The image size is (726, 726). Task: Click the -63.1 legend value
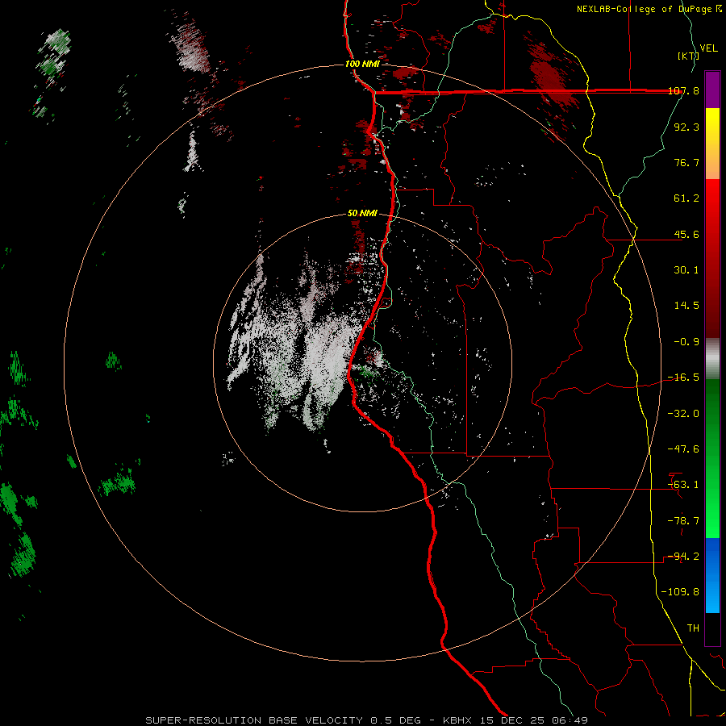click(x=683, y=485)
